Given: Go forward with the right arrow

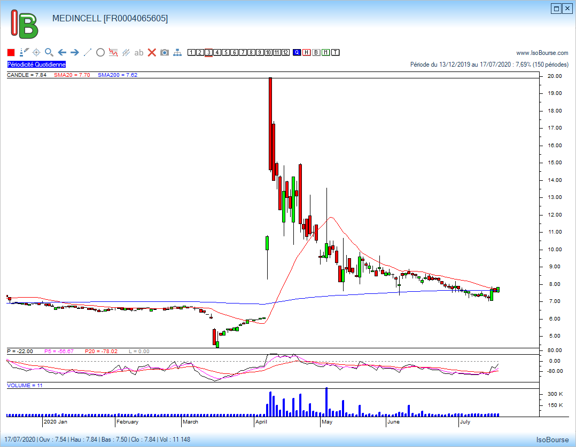Looking at the screenshot, I should 75,52.
